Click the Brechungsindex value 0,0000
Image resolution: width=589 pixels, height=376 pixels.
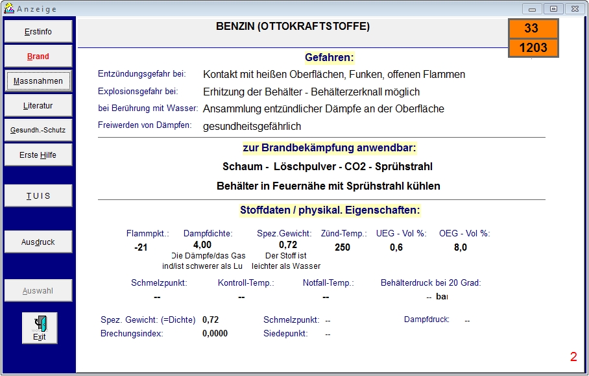215,334
